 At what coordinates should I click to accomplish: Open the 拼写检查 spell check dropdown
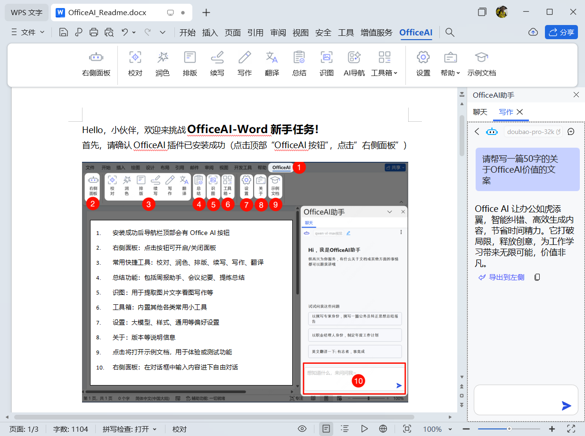click(130, 429)
